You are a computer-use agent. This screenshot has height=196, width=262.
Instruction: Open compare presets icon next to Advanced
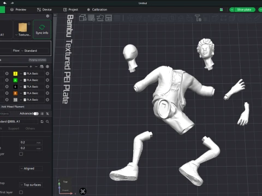pyautogui.click(x=47, y=114)
